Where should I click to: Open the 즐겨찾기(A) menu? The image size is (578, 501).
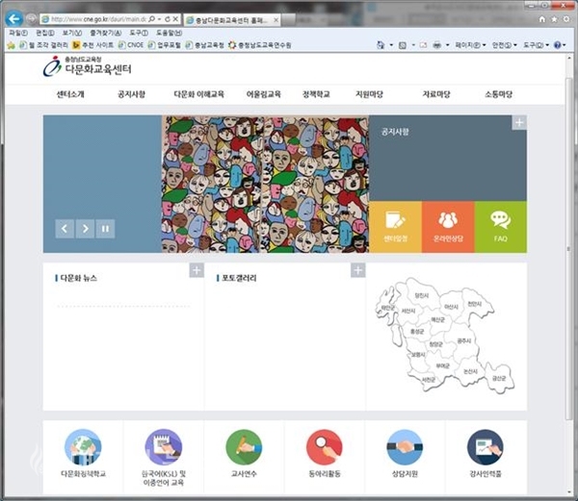tap(106, 33)
